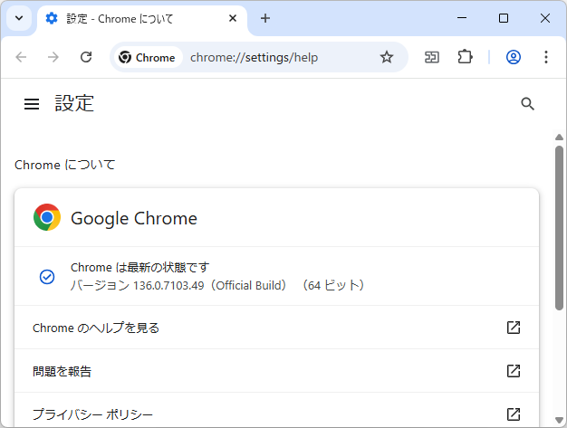Viewport: 567px width, 428px height.
Task: Select the 設定 - Chrome について tab
Action: pos(141,19)
